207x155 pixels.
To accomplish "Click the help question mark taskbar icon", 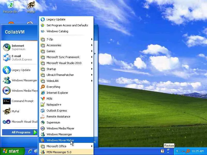I will (x=162, y=151).
